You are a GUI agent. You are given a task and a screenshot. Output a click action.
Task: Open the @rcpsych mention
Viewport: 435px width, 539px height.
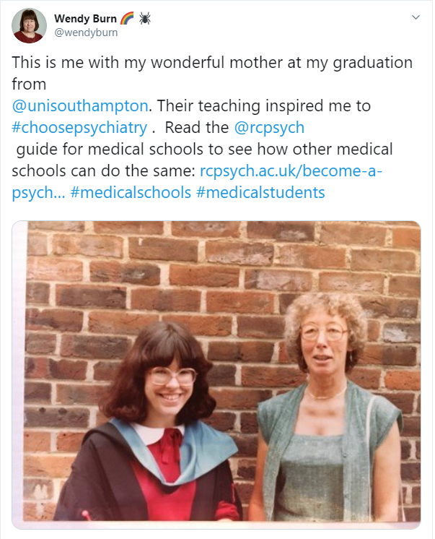coord(269,127)
